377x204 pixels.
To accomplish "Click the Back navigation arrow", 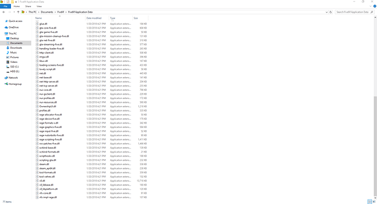I will [4, 12].
